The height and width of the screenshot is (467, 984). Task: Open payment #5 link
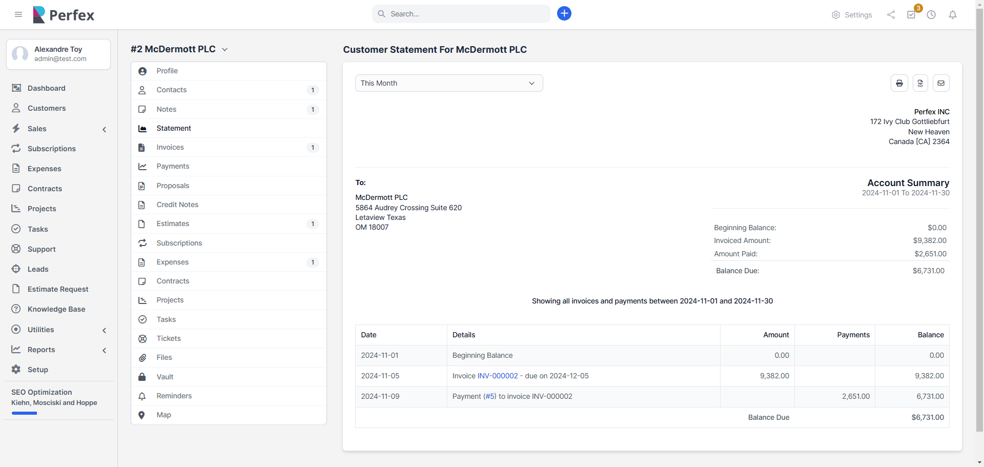tap(490, 396)
